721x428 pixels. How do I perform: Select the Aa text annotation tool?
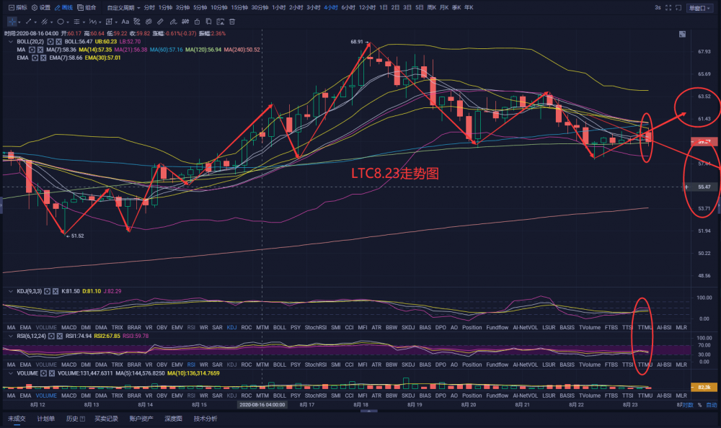coord(125,22)
